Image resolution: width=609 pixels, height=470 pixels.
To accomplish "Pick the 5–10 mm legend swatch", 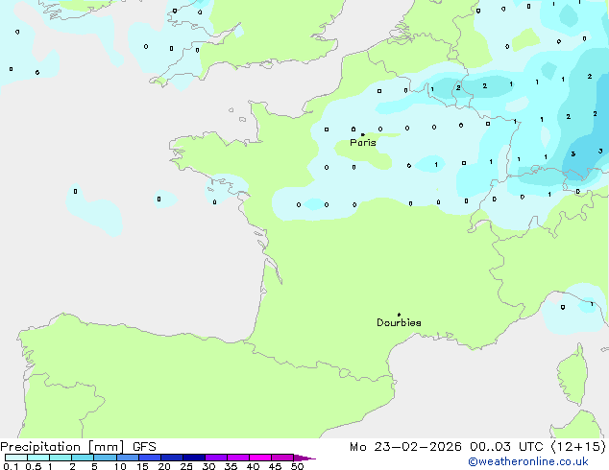I will [x=105, y=458].
